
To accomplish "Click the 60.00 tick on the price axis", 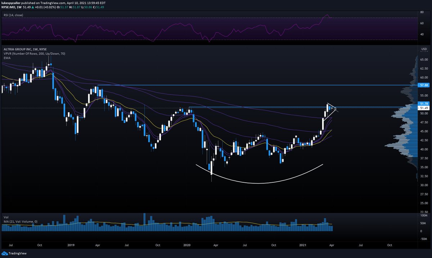I will [424, 77].
